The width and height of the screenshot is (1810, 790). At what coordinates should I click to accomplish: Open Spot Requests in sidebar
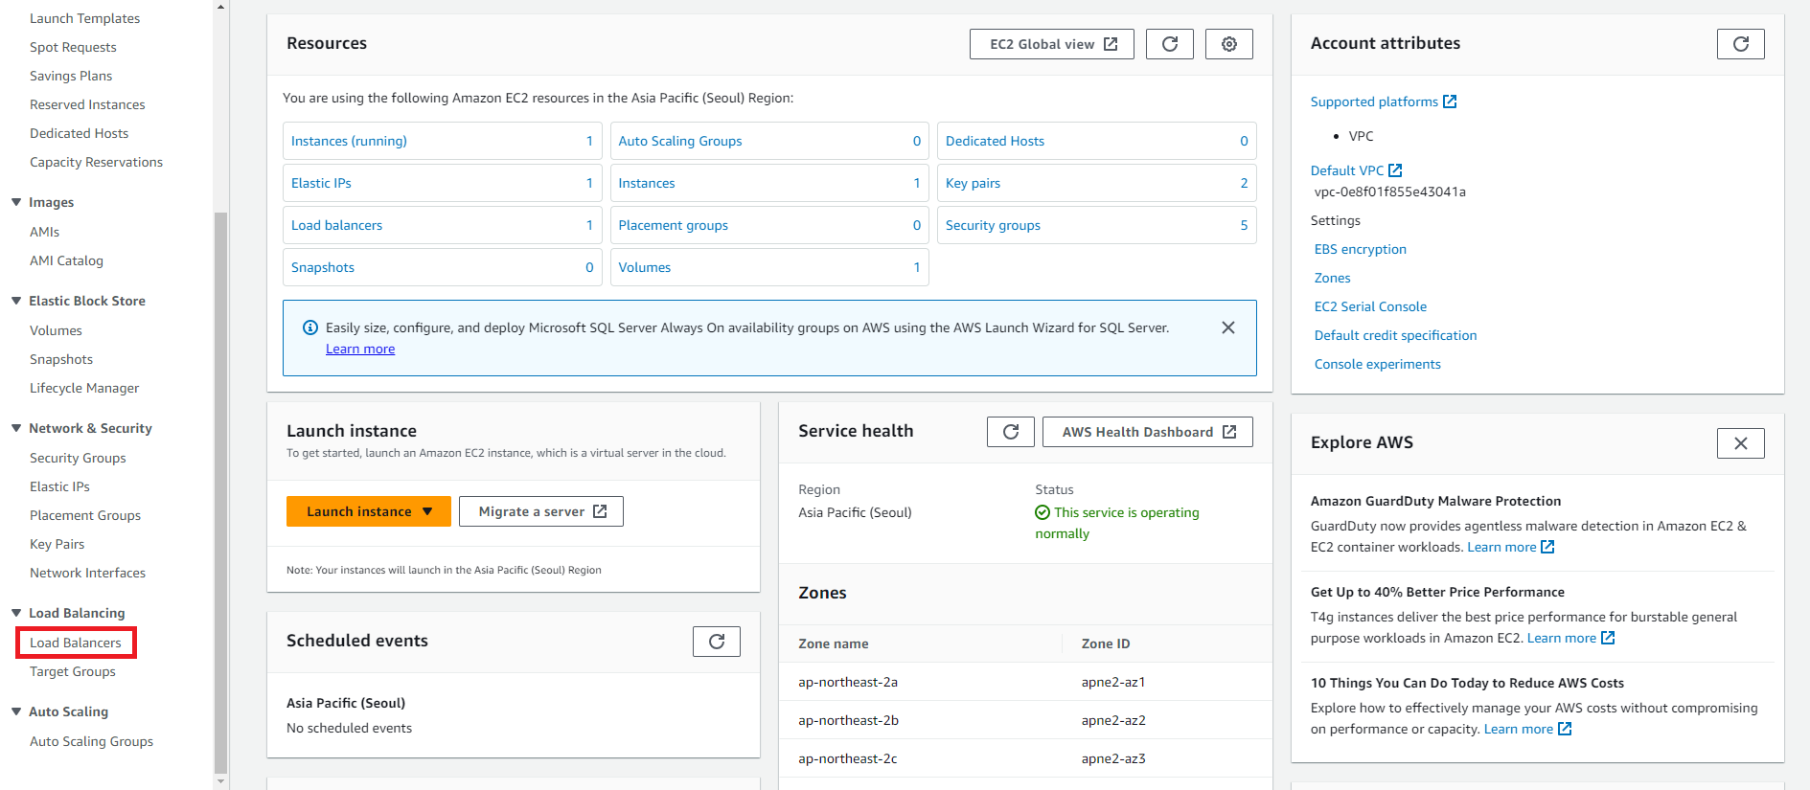pos(73,47)
